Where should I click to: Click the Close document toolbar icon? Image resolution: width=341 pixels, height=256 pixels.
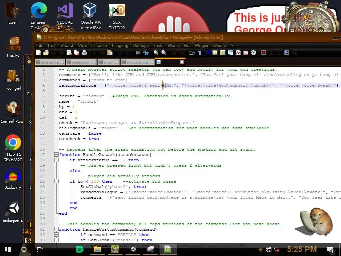[69, 53]
